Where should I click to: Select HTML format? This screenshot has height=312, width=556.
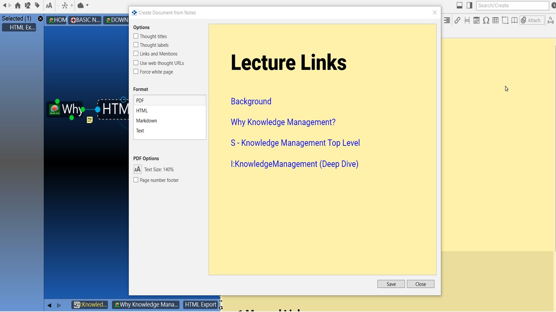(x=169, y=110)
